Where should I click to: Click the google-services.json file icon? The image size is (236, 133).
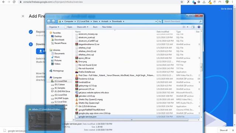click(77, 117)
